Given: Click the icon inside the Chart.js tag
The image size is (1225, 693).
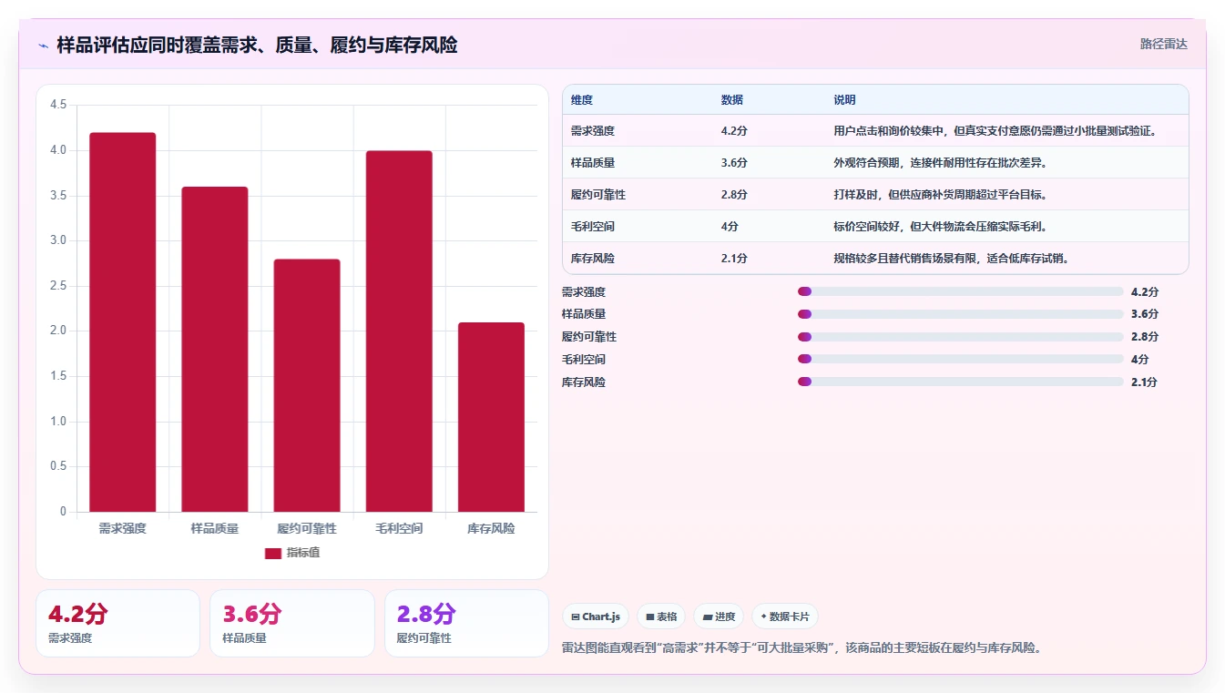Looking at the screenshot, I should [576, 617].
